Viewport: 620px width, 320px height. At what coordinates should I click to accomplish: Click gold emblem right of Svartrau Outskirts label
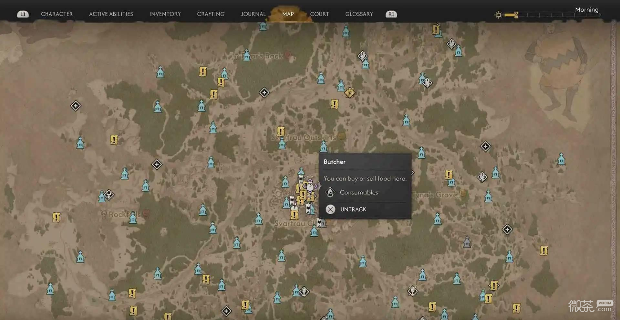342,137
